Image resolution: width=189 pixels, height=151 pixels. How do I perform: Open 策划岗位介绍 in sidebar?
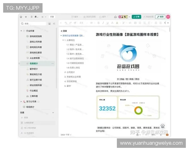click(36, 74)
